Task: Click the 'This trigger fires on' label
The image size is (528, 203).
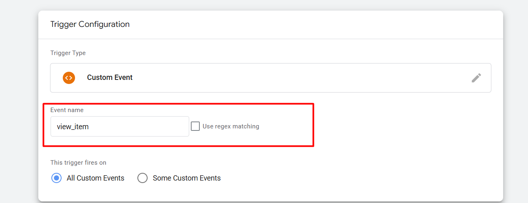Action: click(x=78, y=163)
